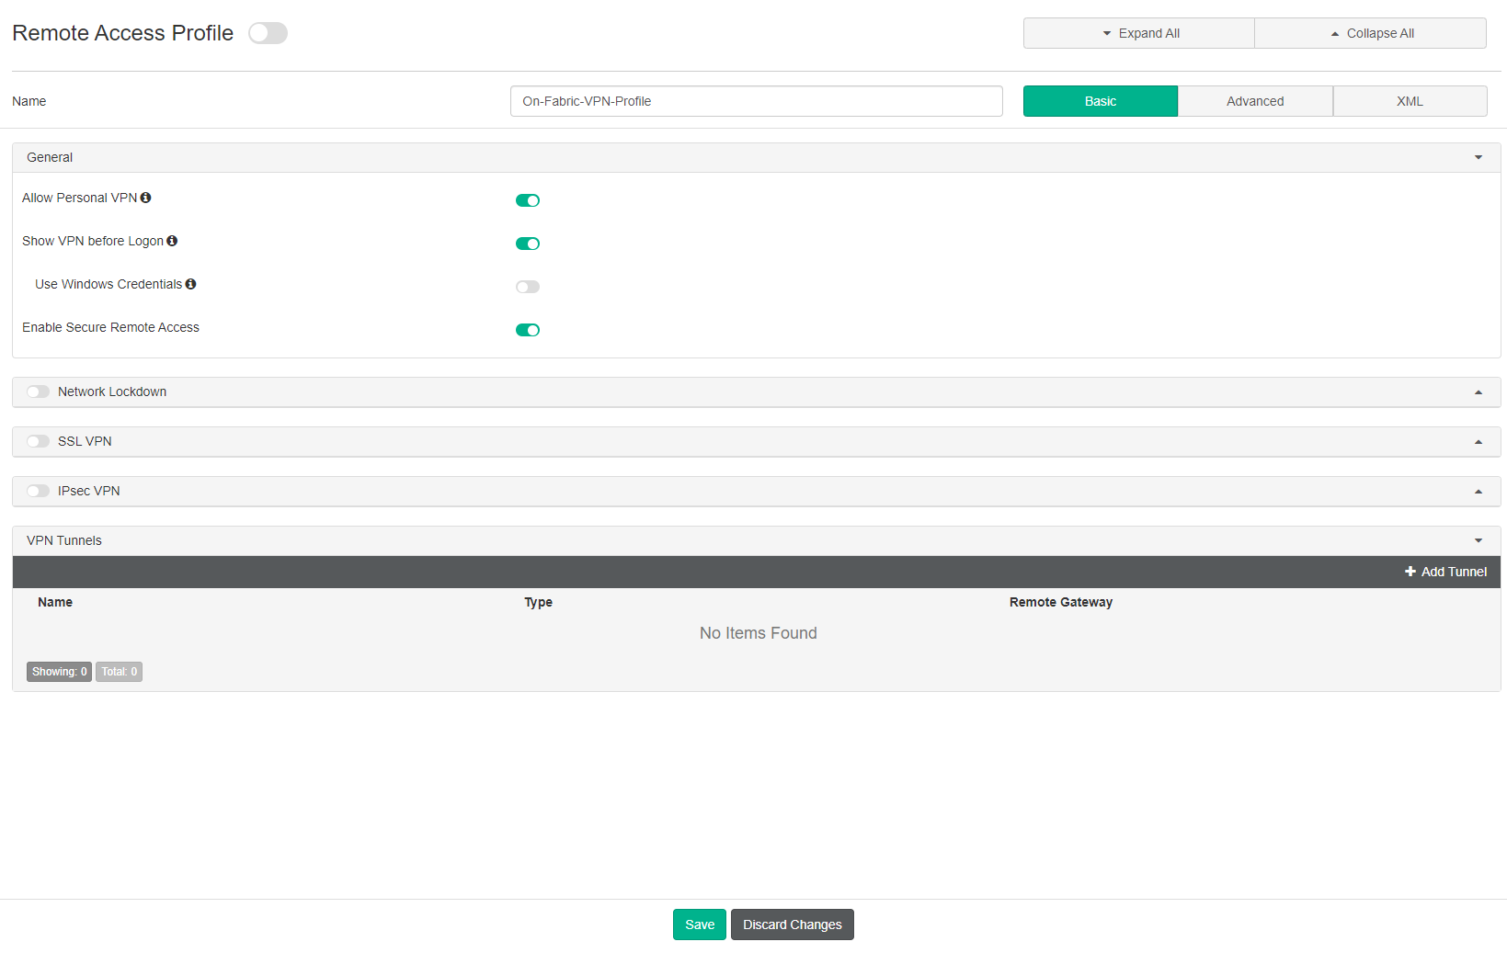Screen dimensions: 1507x953
Task: Click the info icon next to Show VPN before Logon
Action: click(174, 241)
